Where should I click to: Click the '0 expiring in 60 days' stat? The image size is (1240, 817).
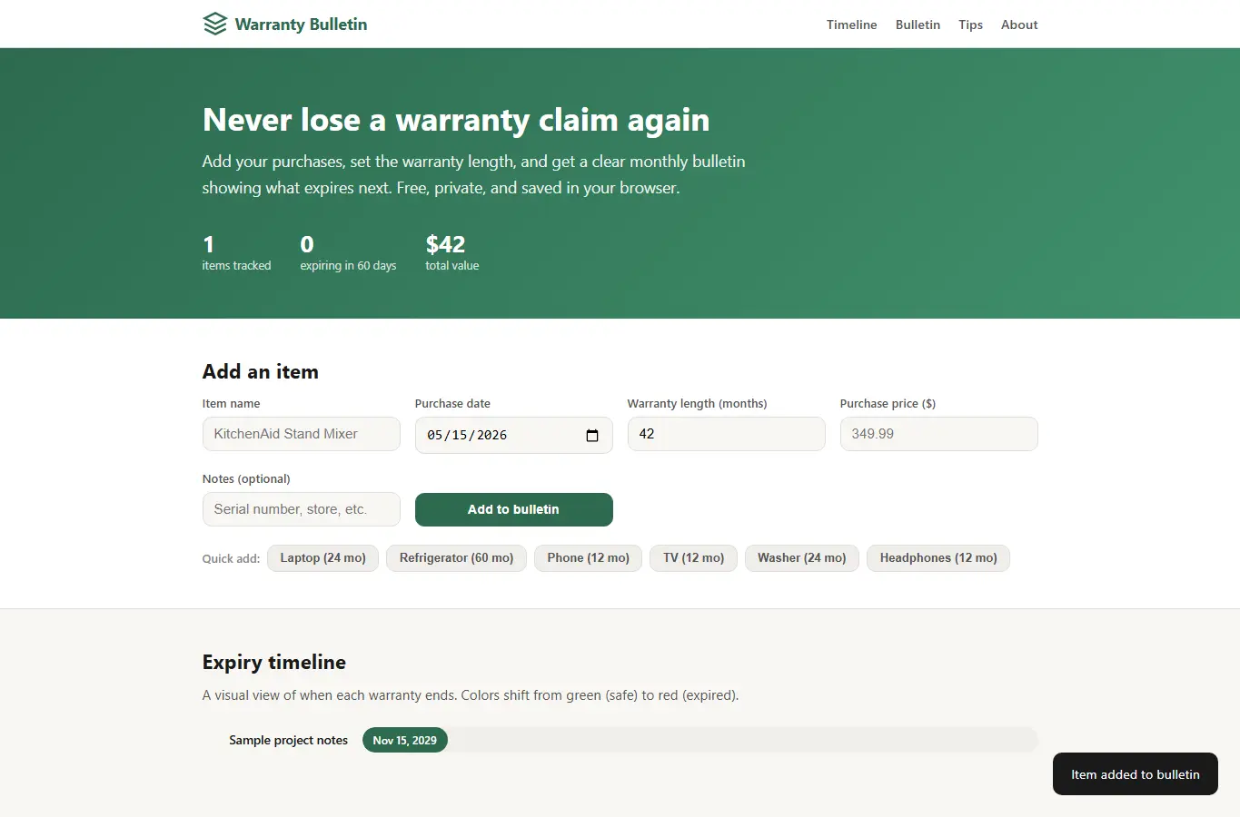click(348, 252)
